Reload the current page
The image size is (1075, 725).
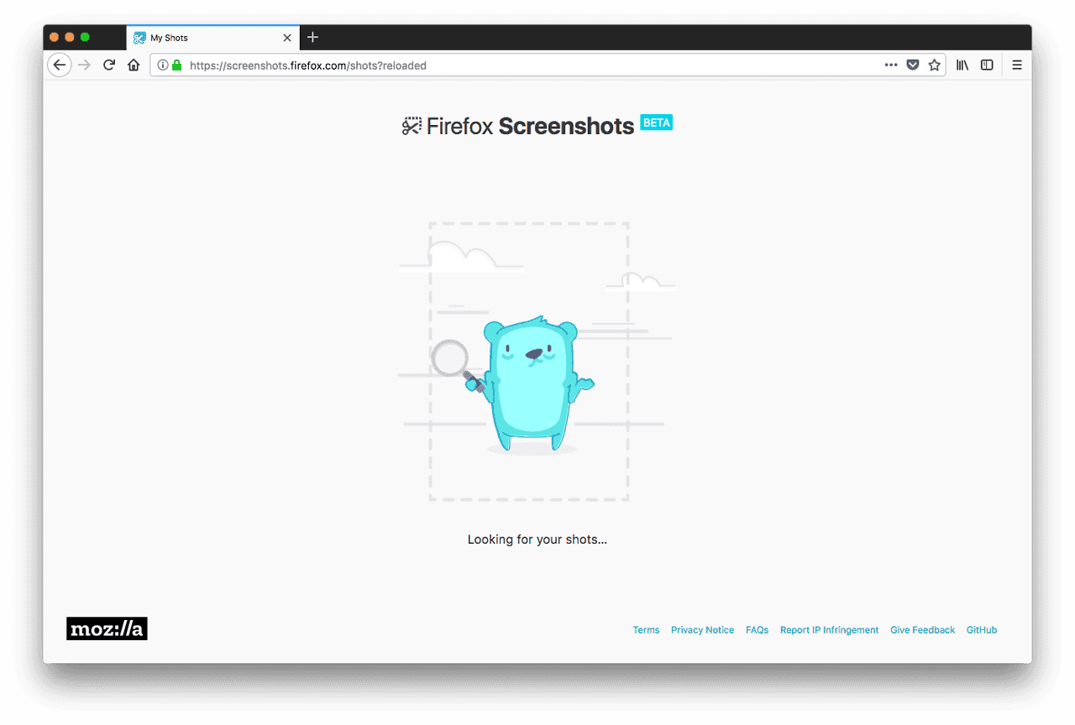(108, 65)
